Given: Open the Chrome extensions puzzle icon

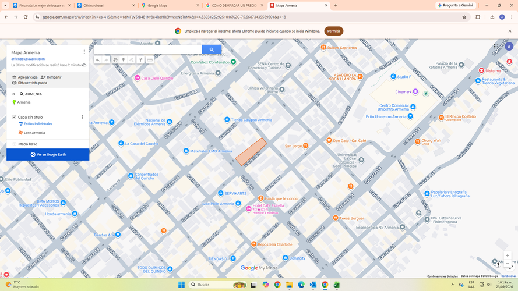Looking at the screenshot, I should [x=478, y=17].
